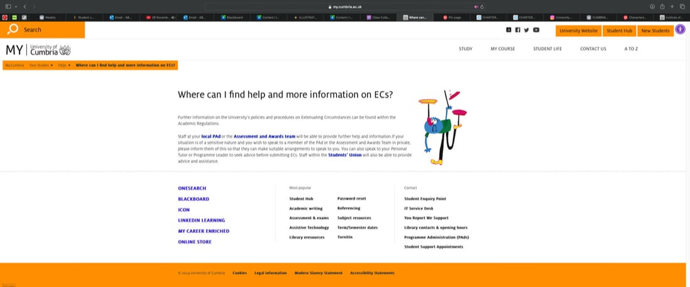This screenshot has height=287, width=690.
Task: Expand the FAQs breadcrumb dropdown
Action: coord(64,65)
